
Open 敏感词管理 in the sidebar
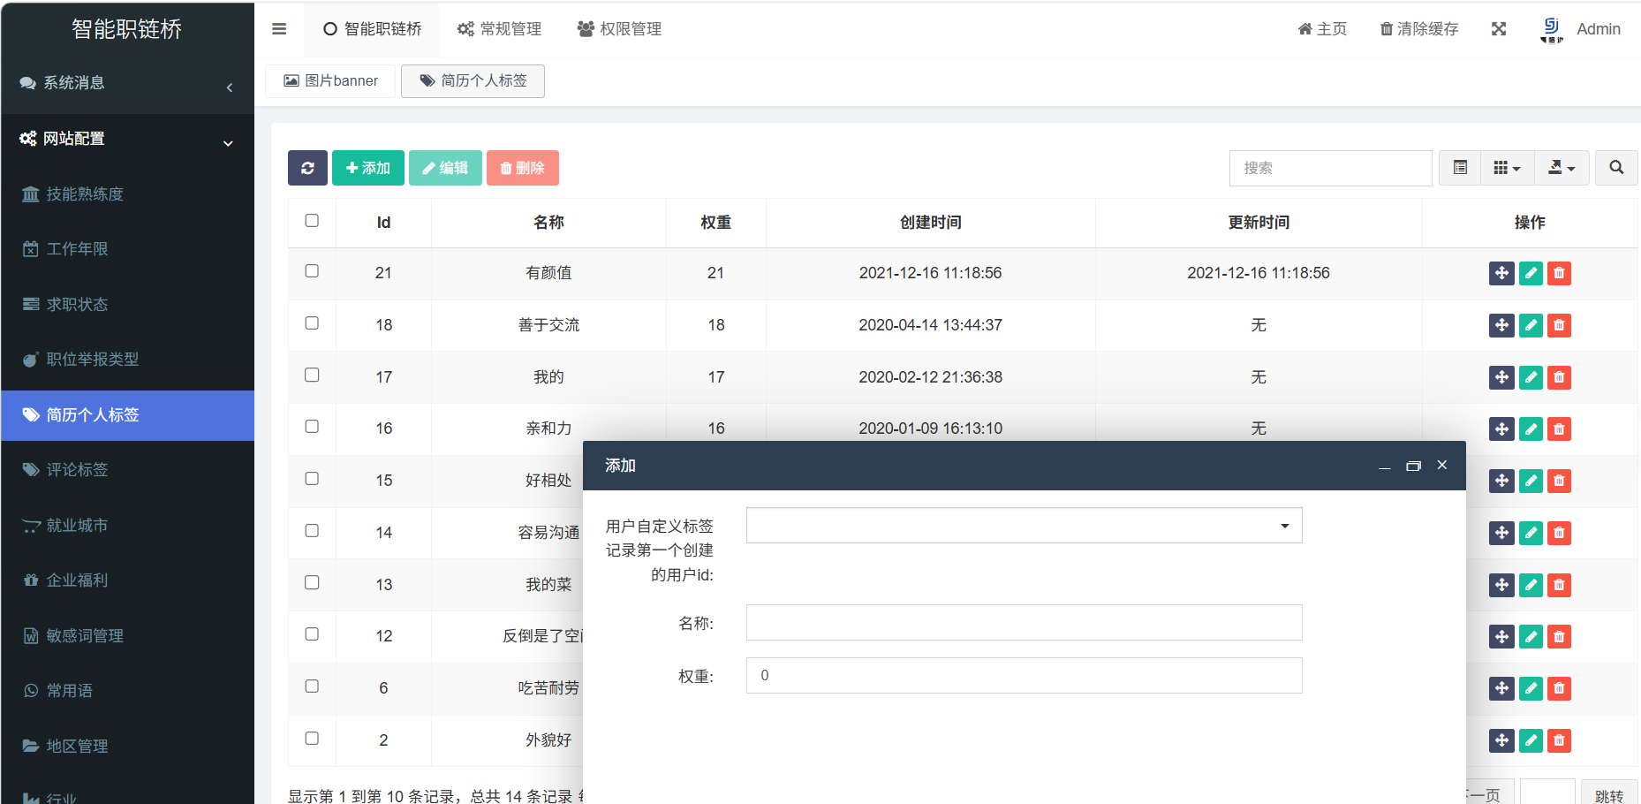pos(85,636)
